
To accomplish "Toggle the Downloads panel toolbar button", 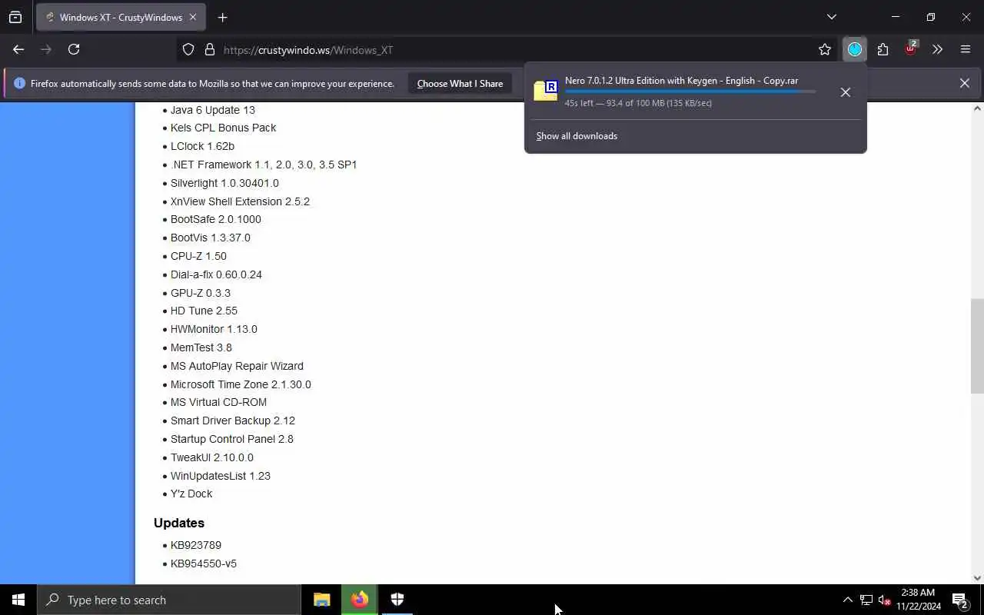I will 854,49.
